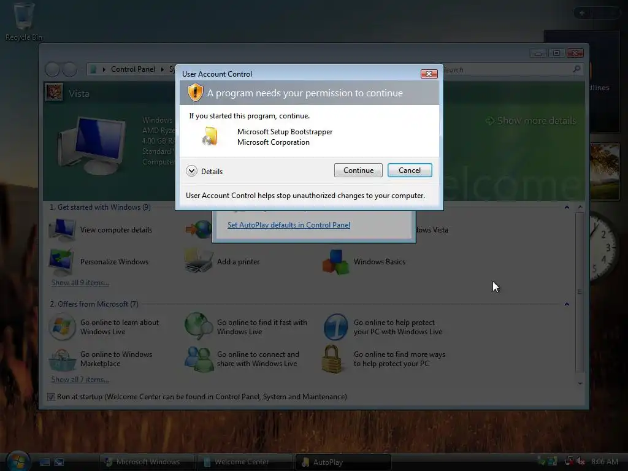Image resolution: width=628 pixels, height=471 pixels.
Task: Click the sidebar add gadget plus button
Action: coord(582,13)
